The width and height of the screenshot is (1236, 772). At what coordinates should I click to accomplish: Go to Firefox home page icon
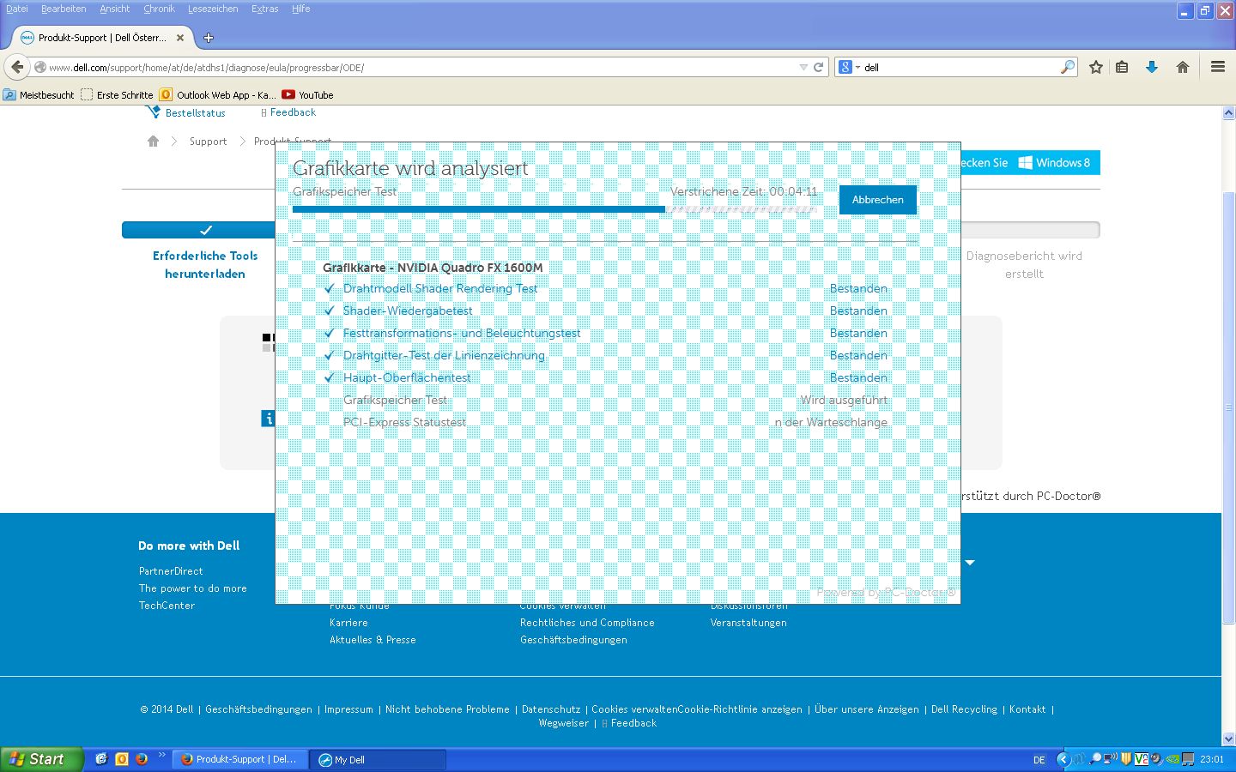[x=1183, y=67]
